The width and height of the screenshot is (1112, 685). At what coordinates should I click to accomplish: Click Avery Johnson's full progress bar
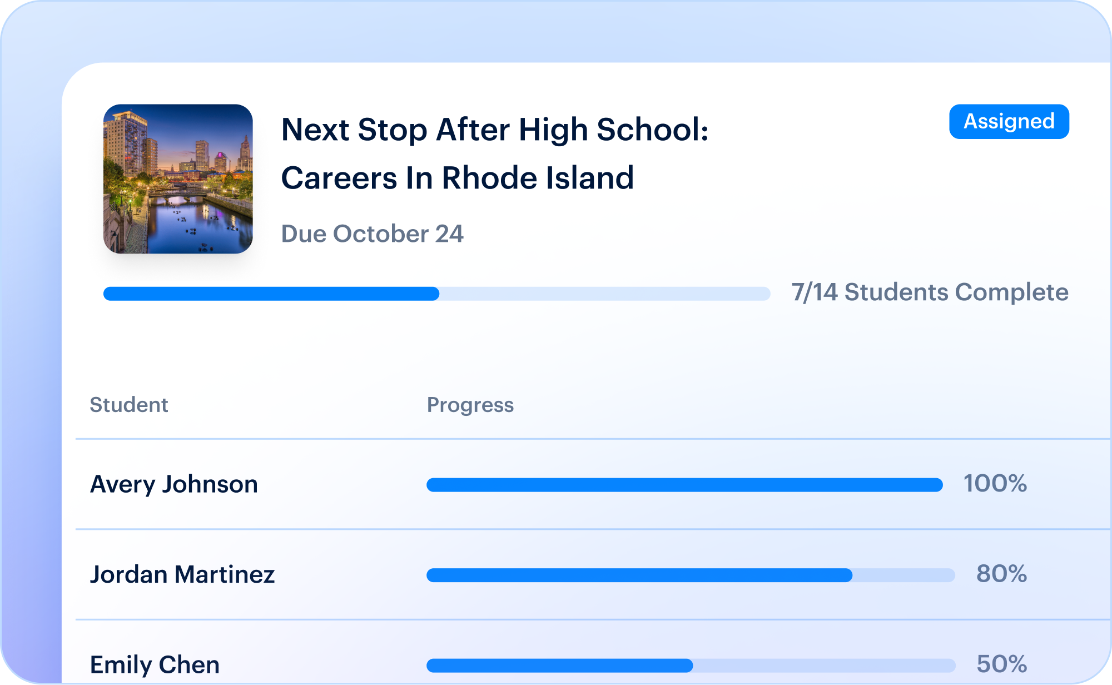(x=684, y=485)
